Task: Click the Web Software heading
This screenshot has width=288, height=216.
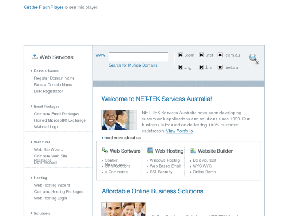Action: 125,151
